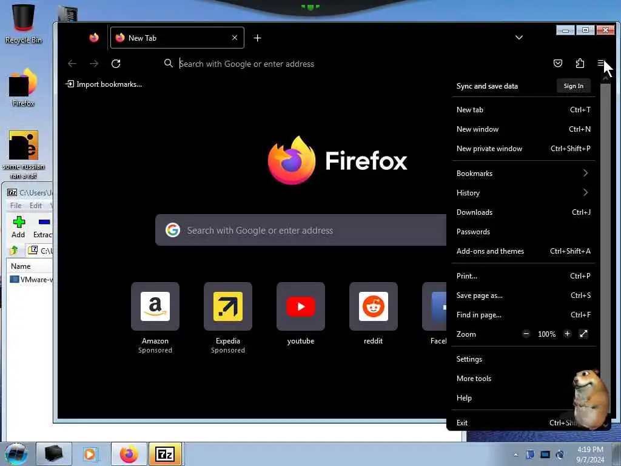Click Extract button in 7-Zip window
This screenshot has width=621, height=466.
coord(43,228)
